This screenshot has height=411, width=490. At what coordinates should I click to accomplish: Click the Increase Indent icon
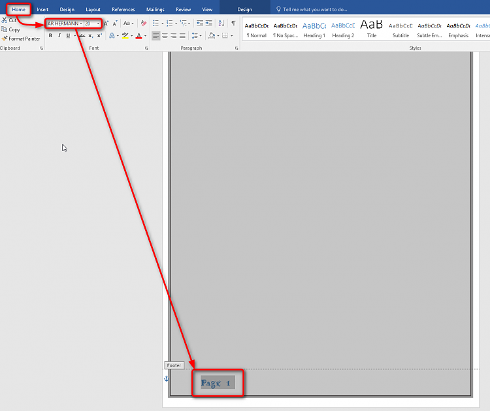coord(209,23)
